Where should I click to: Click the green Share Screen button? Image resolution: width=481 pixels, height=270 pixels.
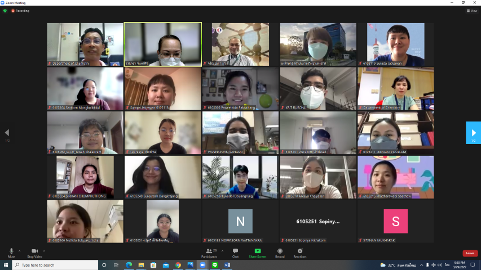pyautogui.click(x=258, y=251)
